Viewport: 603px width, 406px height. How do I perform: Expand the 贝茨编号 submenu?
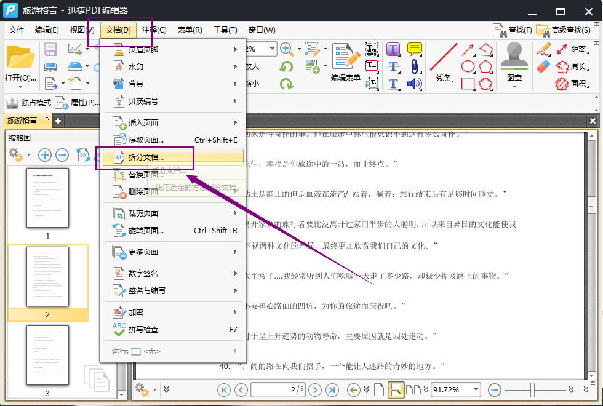pos(173,101)
